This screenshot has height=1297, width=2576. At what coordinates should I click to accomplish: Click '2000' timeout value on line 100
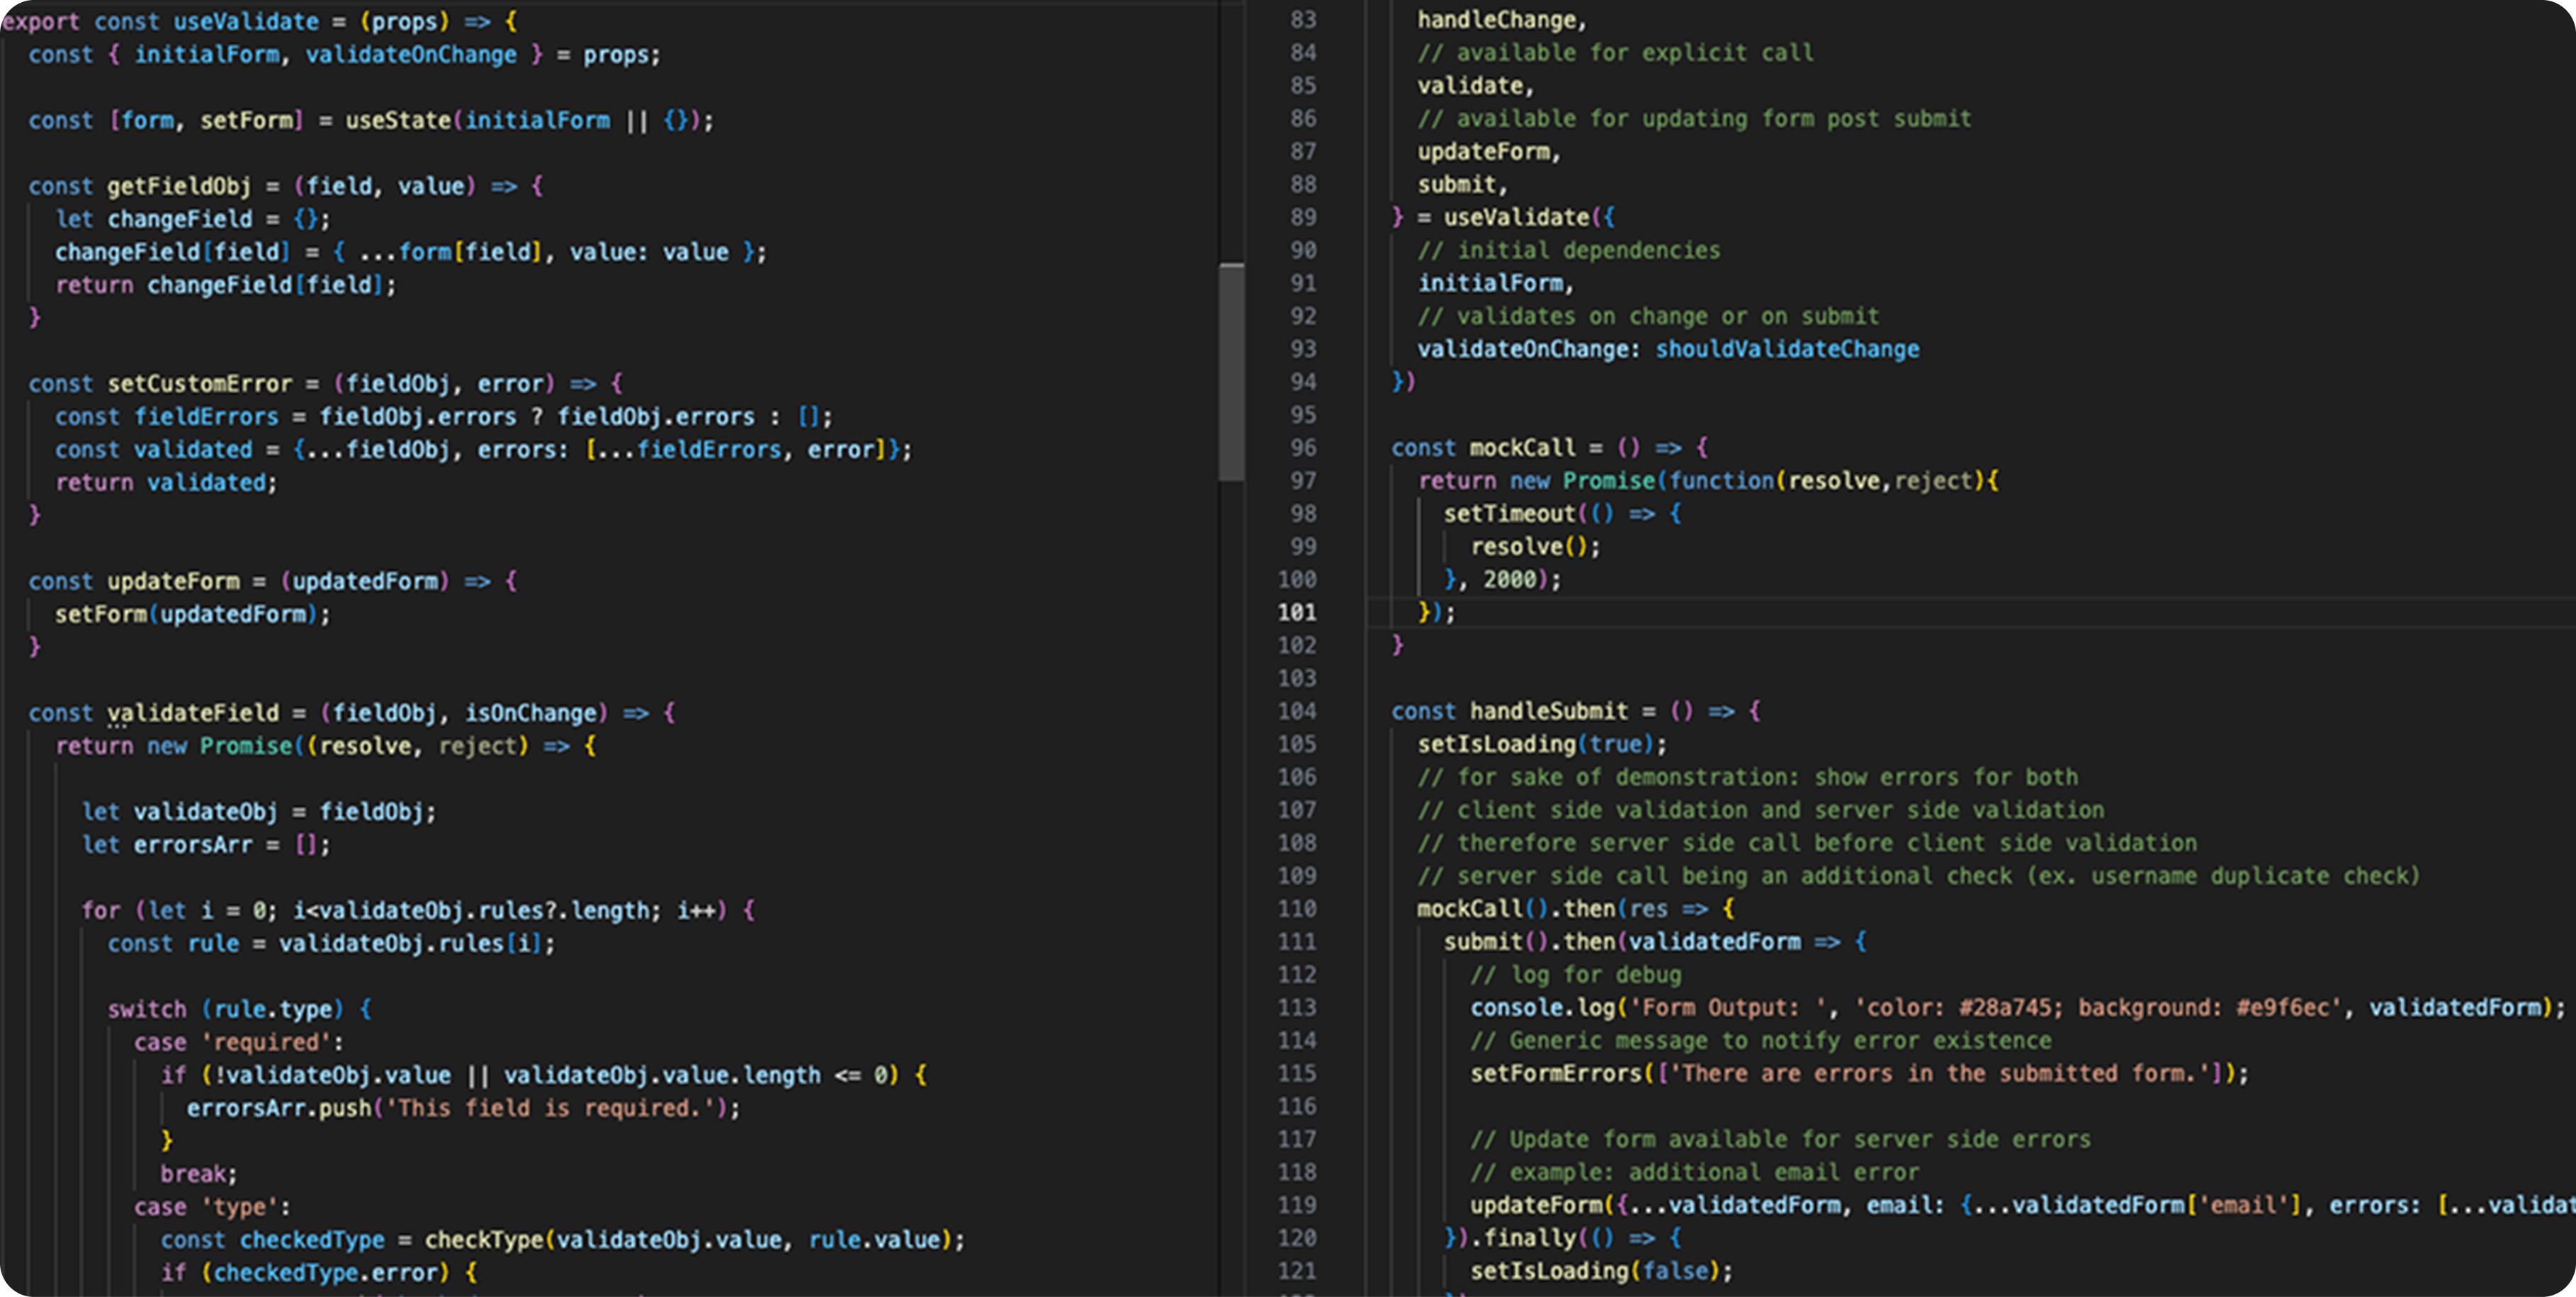(1509, 580)
